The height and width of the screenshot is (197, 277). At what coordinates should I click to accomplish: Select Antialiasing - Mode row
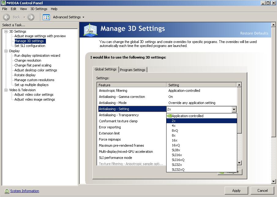click(167, 103)
